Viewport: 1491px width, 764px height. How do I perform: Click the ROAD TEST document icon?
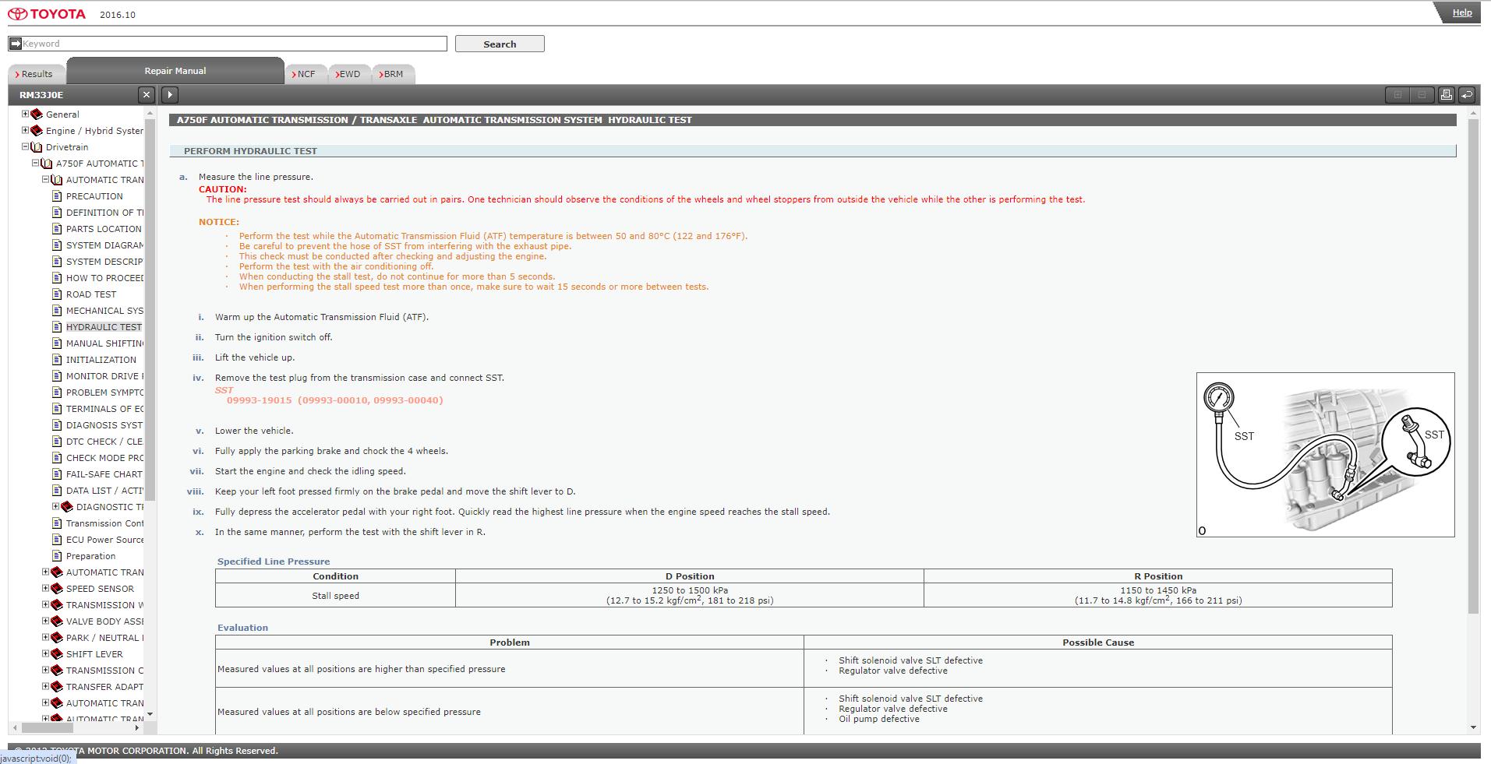[57, 294]
